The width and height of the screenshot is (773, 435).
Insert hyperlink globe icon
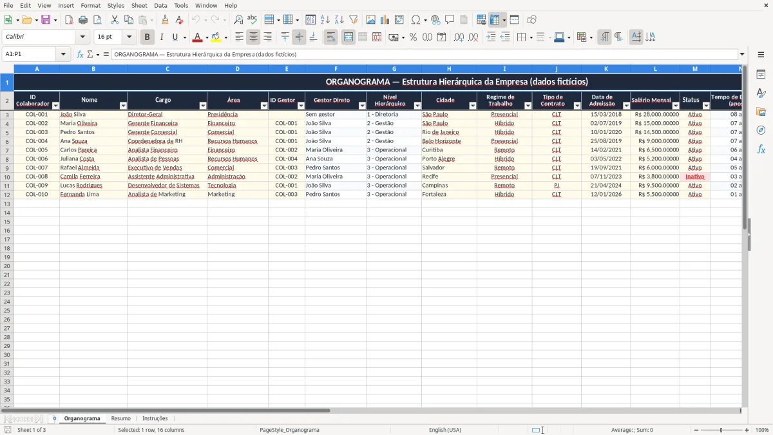tap(435, 20)
